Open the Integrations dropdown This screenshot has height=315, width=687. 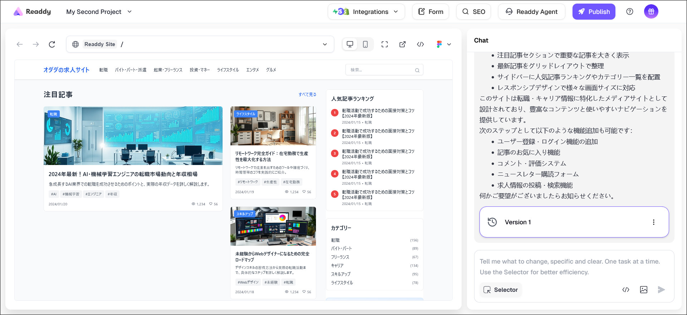[x=366, y=12]
